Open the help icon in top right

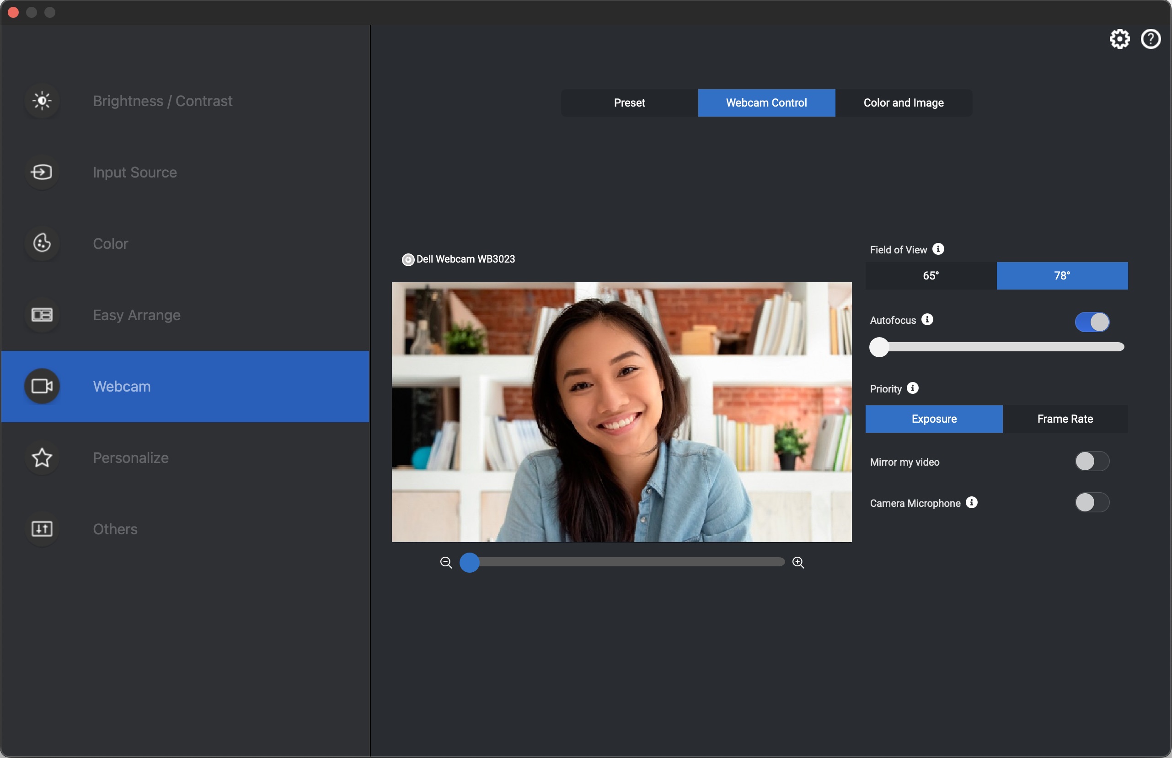point(1151,37)
